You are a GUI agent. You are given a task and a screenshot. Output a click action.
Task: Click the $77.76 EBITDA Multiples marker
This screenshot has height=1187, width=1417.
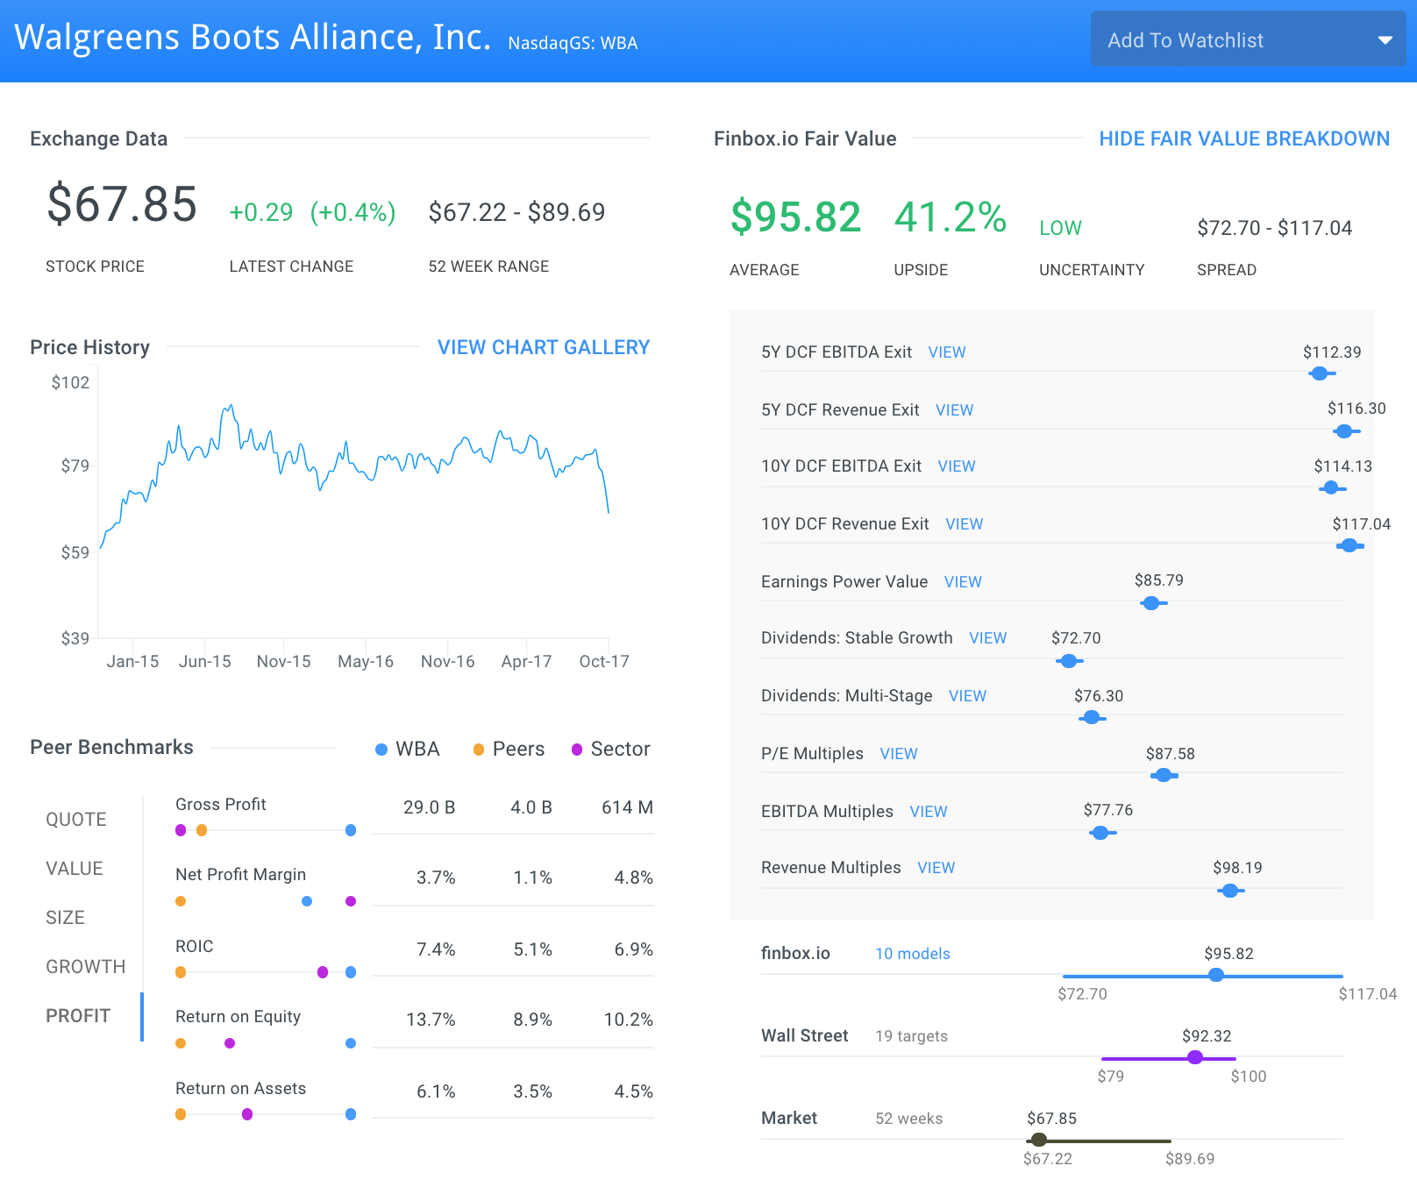[1100, 833]
